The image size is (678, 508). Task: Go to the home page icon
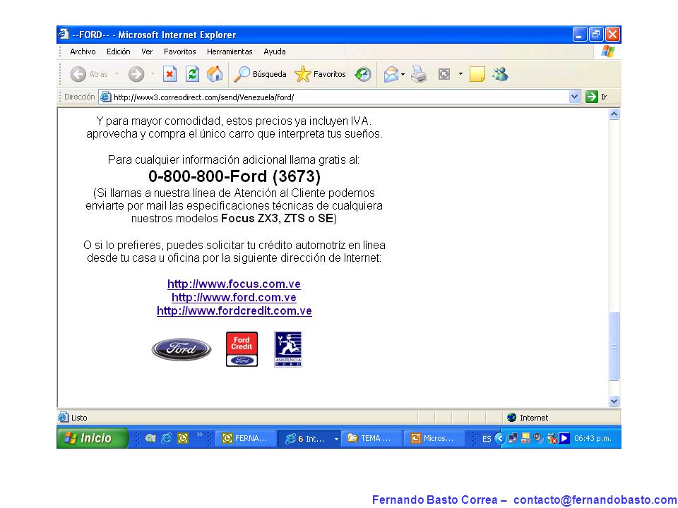click(215, 74)
